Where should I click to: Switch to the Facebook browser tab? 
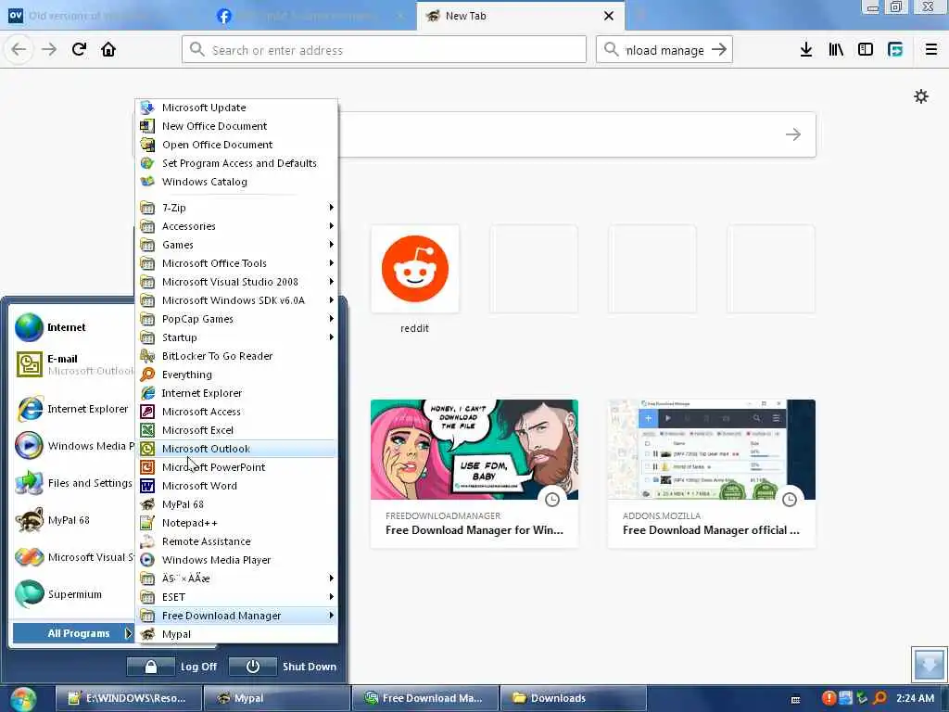(311, 16)
